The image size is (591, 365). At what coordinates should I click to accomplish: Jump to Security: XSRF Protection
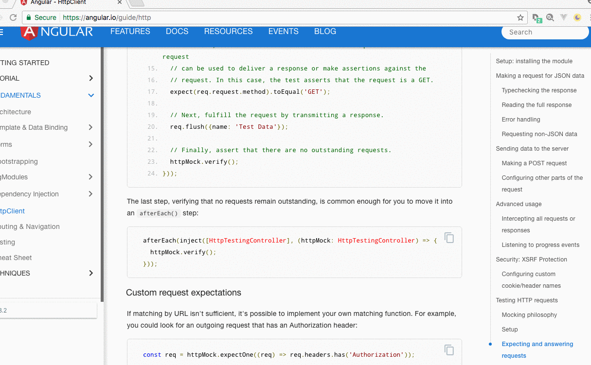[x=532, y=260]
